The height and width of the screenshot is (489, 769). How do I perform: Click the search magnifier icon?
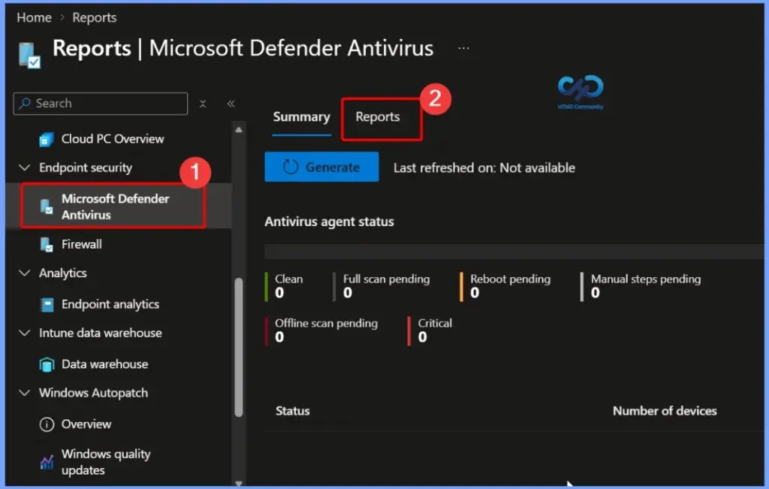click(25, 103)
